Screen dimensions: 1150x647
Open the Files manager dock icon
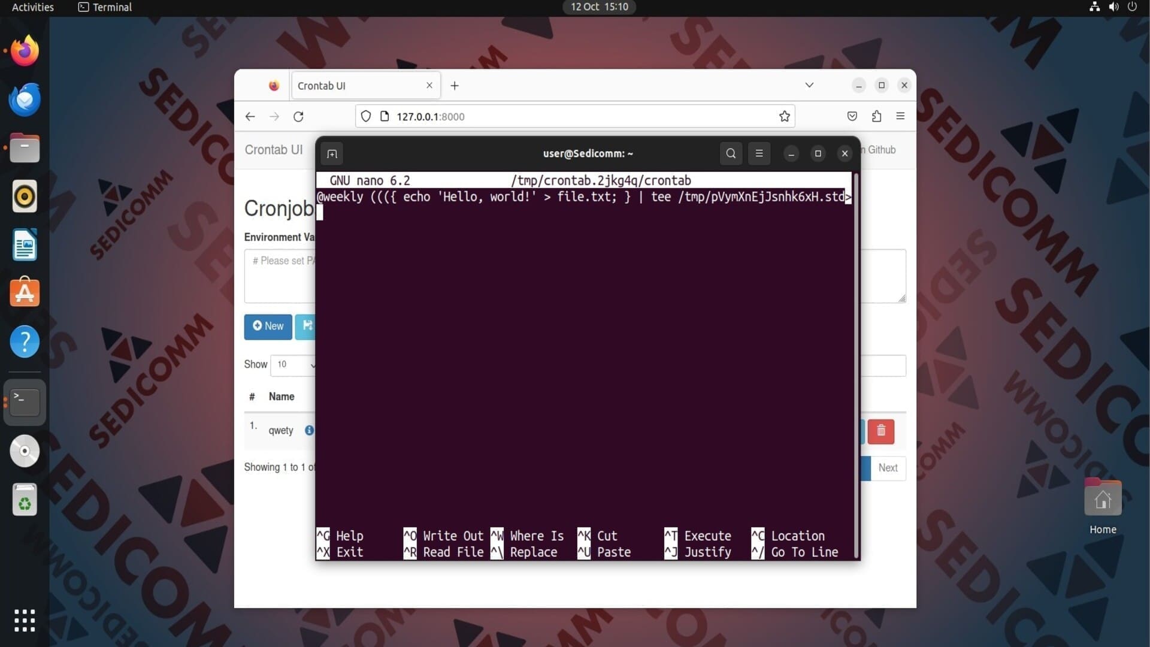25,148
